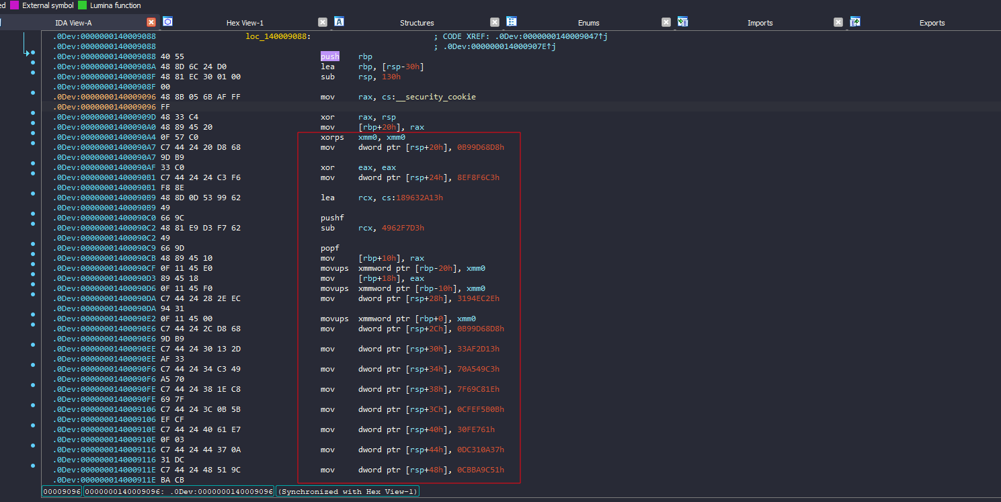Close the Imports tab

pos(838,22)
